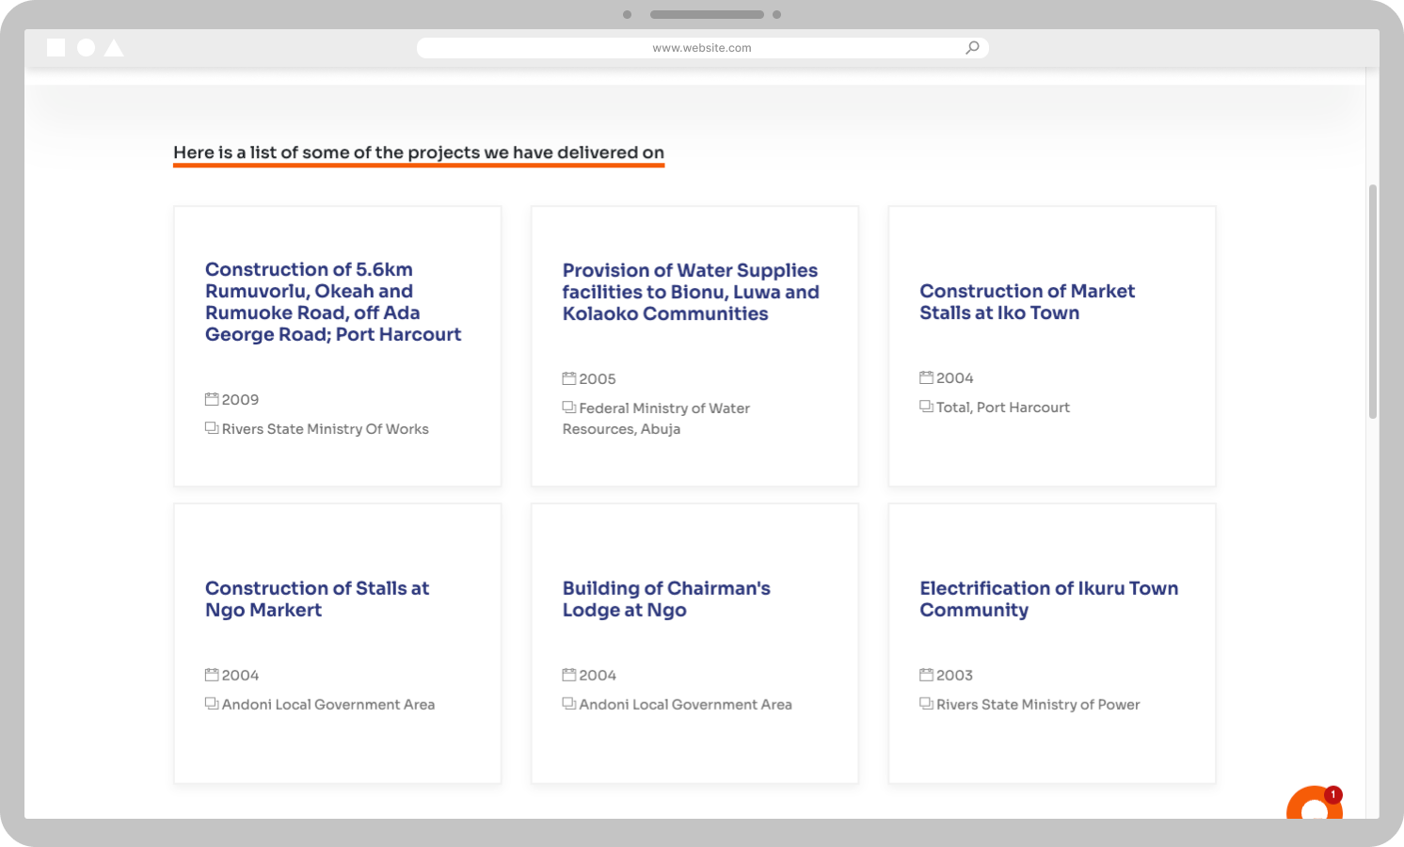
Task: Click calendar icon in Market Stalls Iko card
Action: [926, 377]
